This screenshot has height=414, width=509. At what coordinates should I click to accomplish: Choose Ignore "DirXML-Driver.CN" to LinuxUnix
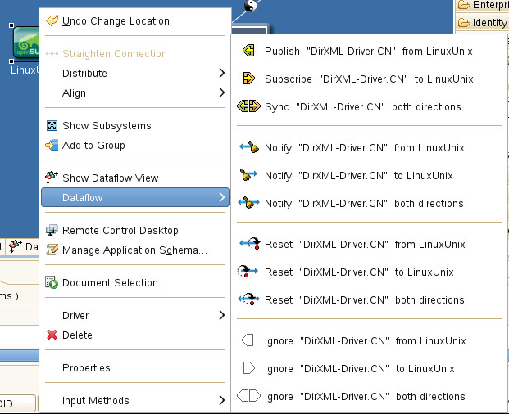click(x=369, y=369)
